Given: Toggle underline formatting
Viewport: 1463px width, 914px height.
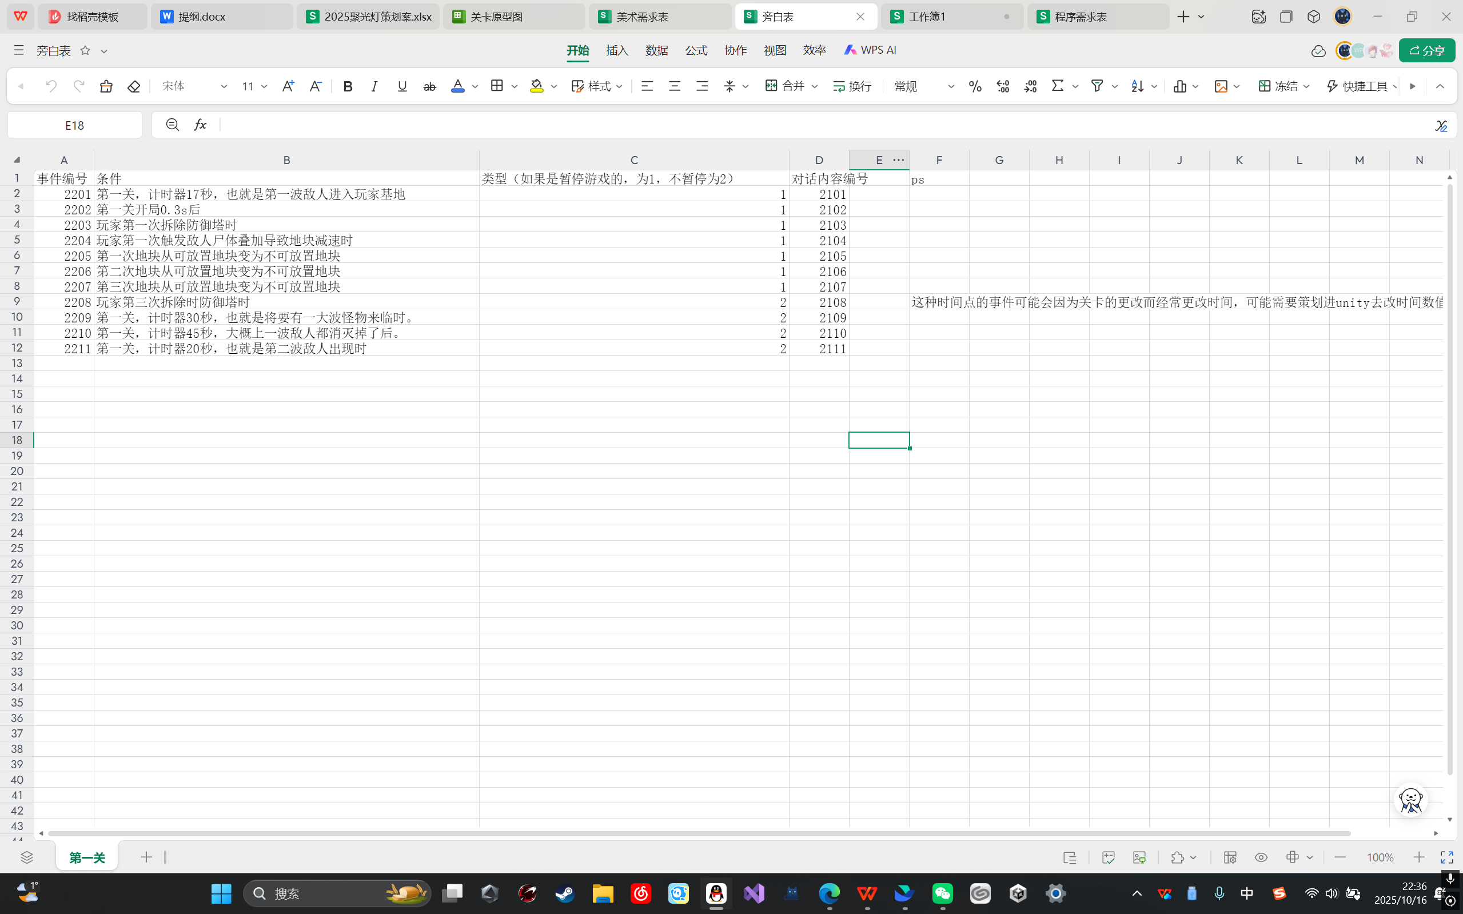Looking at the screenshot, I should 402,86.
